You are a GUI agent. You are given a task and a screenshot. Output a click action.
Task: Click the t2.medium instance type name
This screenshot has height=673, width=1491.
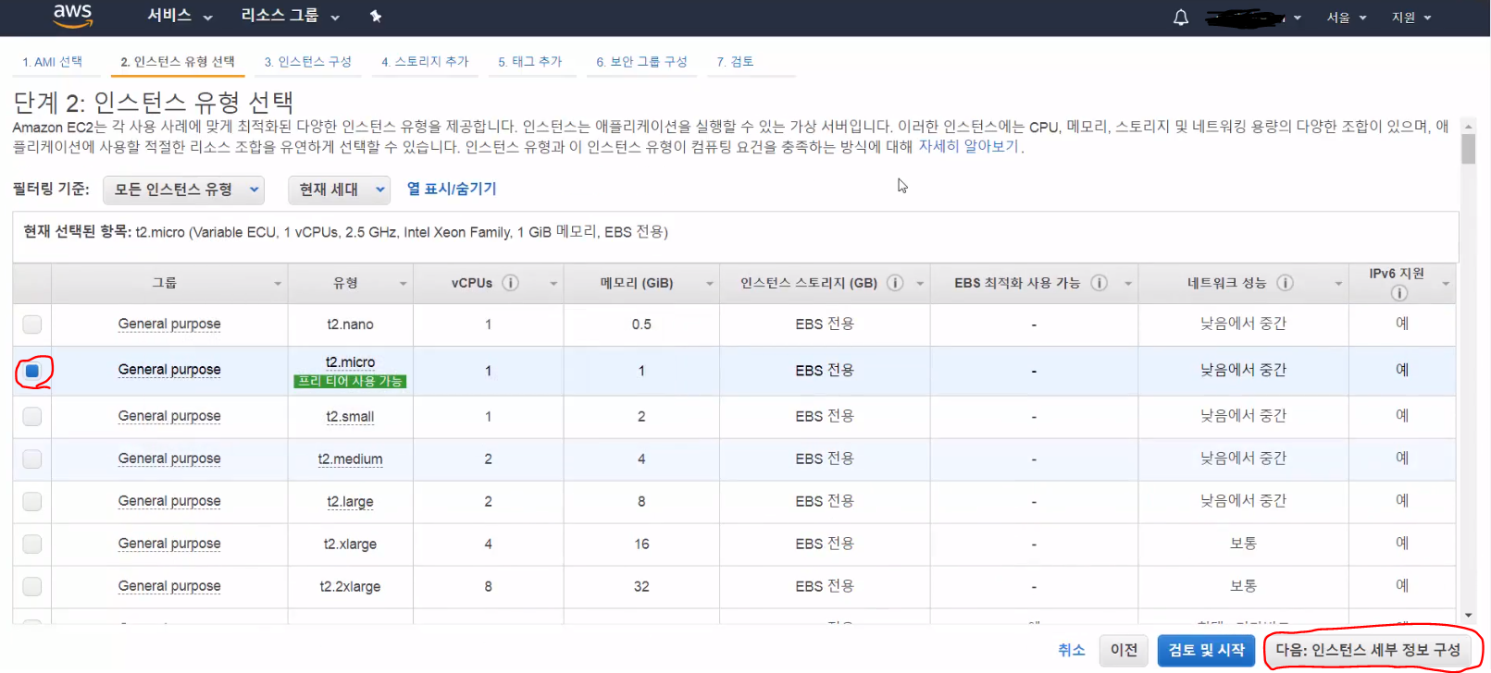[x=350, y=459]
